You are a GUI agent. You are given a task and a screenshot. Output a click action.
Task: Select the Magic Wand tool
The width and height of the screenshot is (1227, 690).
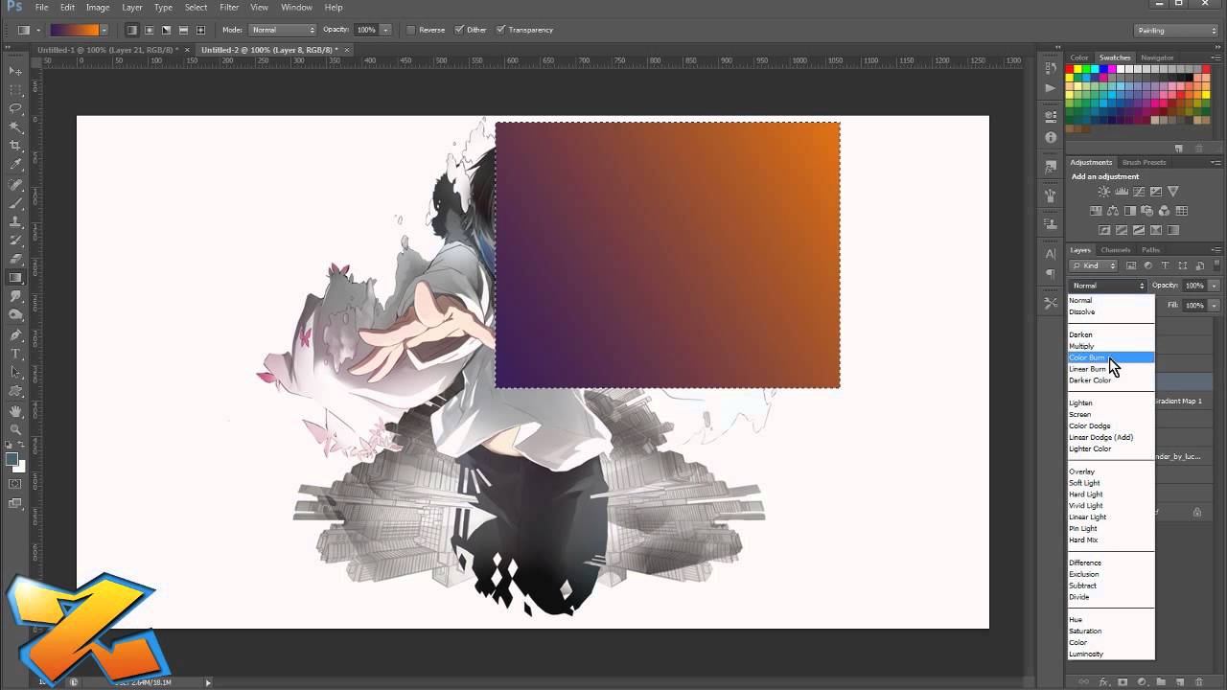pos(15,126)
